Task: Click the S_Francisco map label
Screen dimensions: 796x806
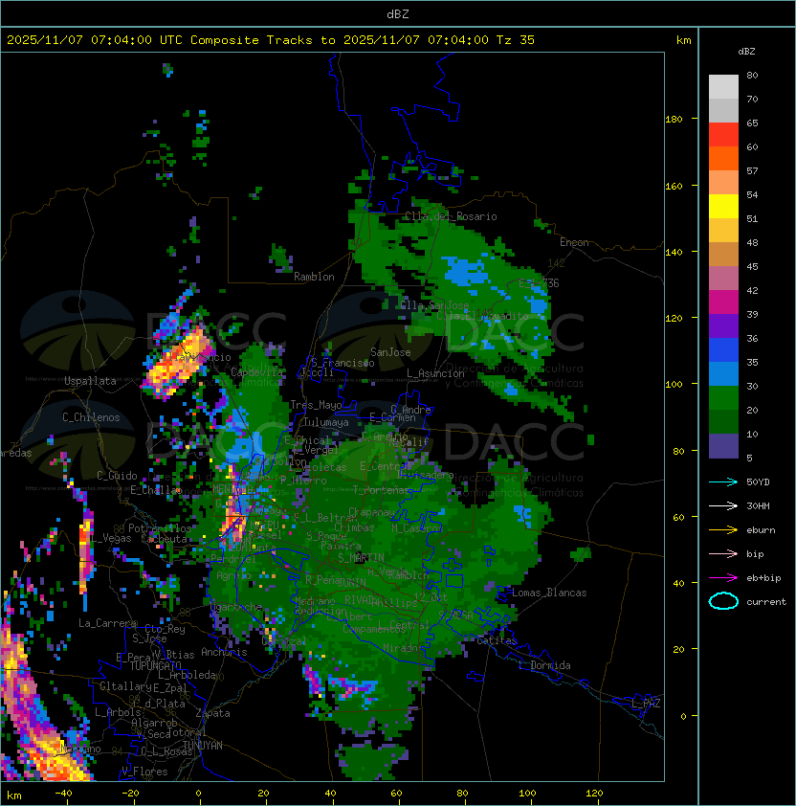Action: tap(343, 363)
